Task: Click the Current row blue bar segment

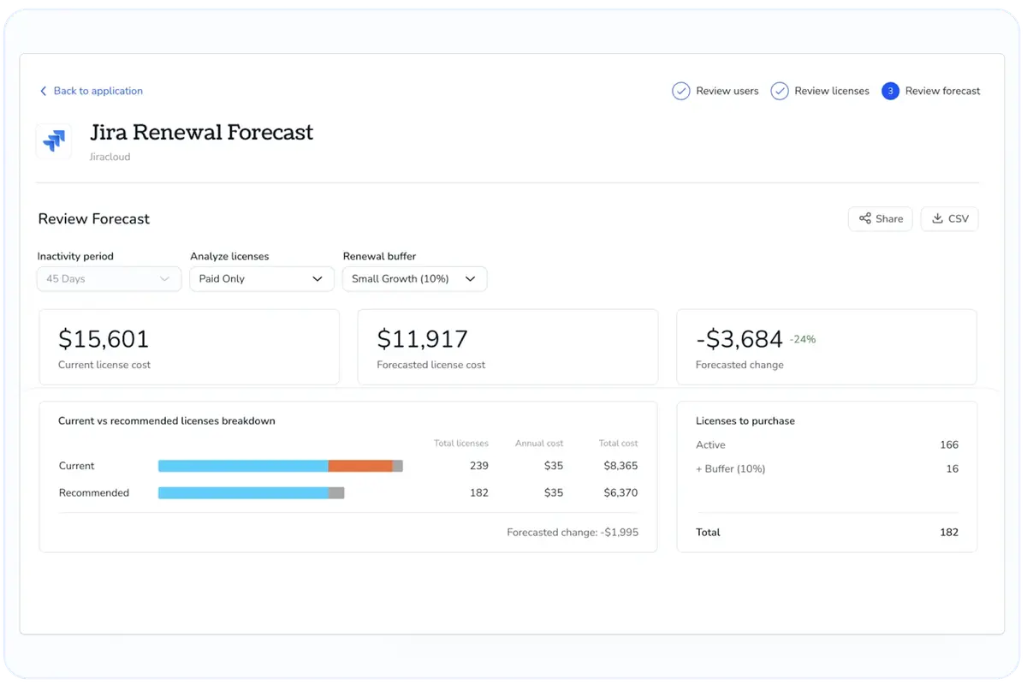Action: (243, 466)
